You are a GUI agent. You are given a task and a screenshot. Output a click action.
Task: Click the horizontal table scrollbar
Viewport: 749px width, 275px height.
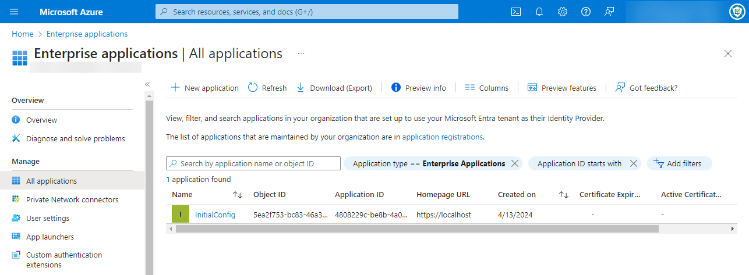point(416,229)
